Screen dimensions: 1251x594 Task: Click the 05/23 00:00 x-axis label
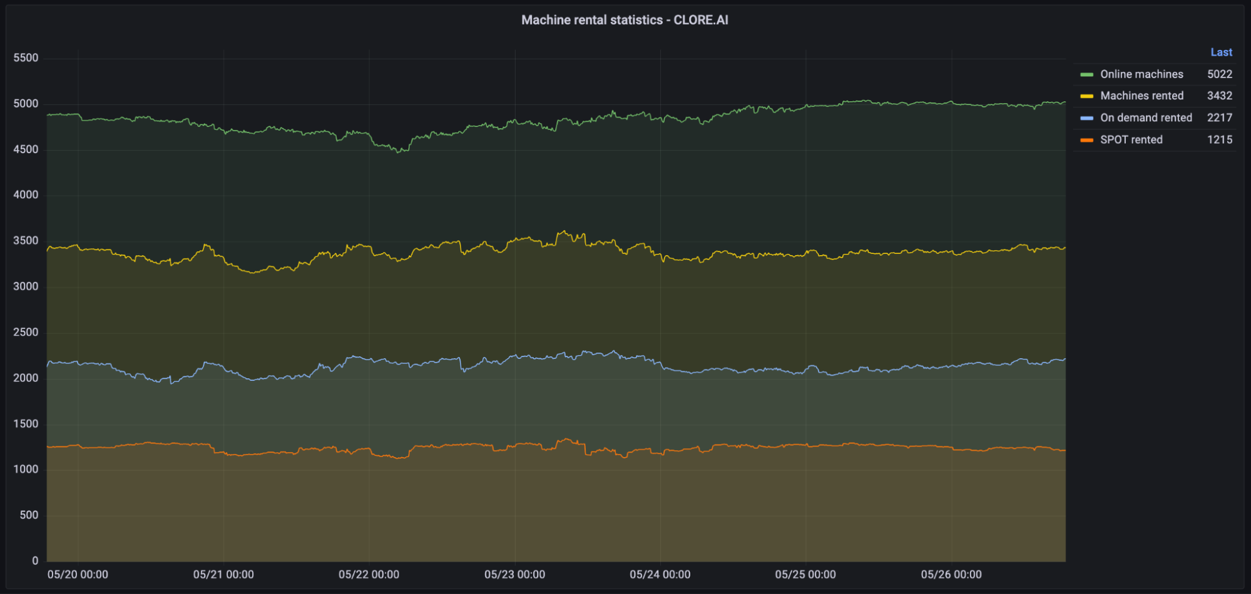tap(514, 574)
